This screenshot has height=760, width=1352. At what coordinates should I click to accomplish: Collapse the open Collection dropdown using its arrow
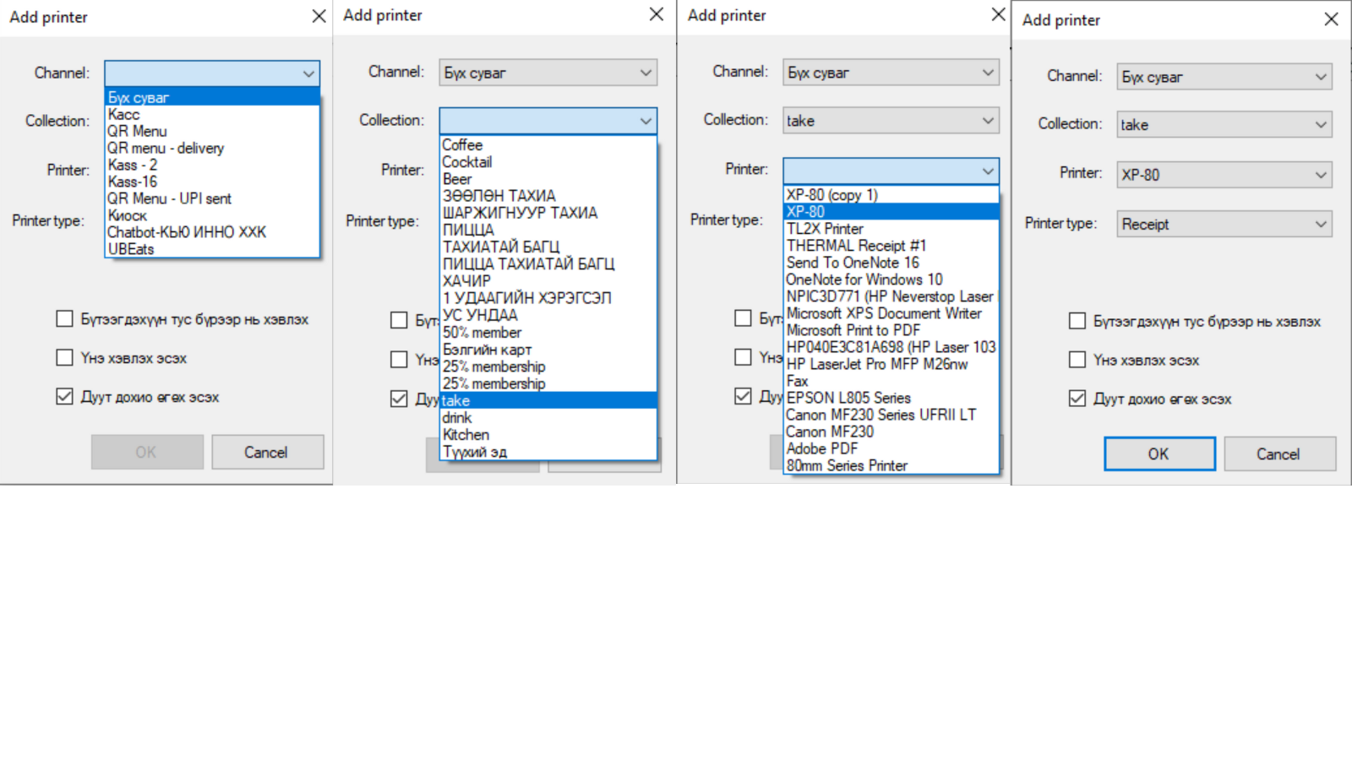(x=646, y=121)
